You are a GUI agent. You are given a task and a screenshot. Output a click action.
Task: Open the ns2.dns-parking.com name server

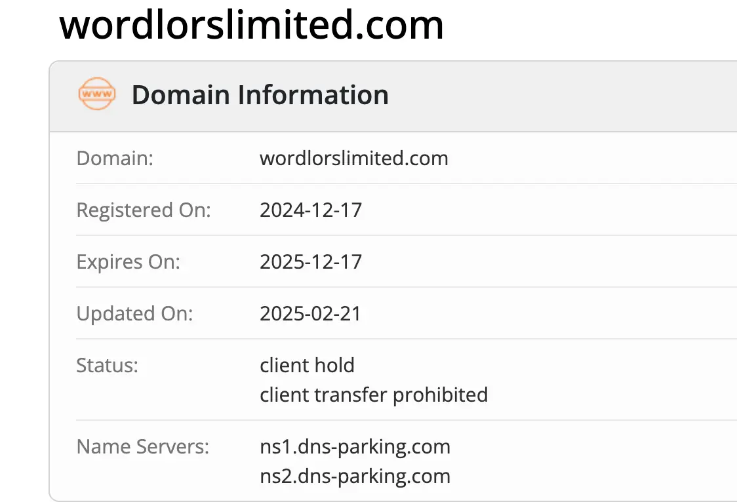(x=355, y=476)
